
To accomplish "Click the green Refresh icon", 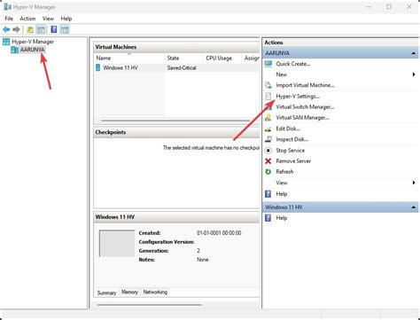I will point(268,172).
